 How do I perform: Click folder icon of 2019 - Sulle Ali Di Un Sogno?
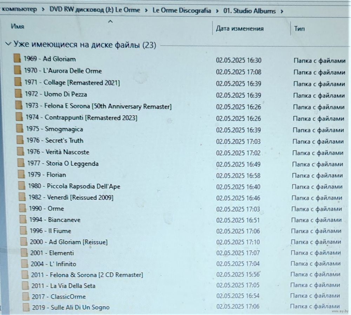coord(26,307)
